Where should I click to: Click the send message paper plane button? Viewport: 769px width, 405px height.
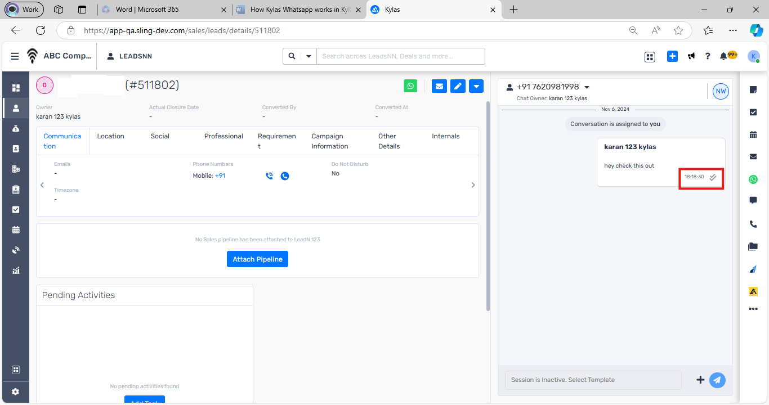[717, 380]
